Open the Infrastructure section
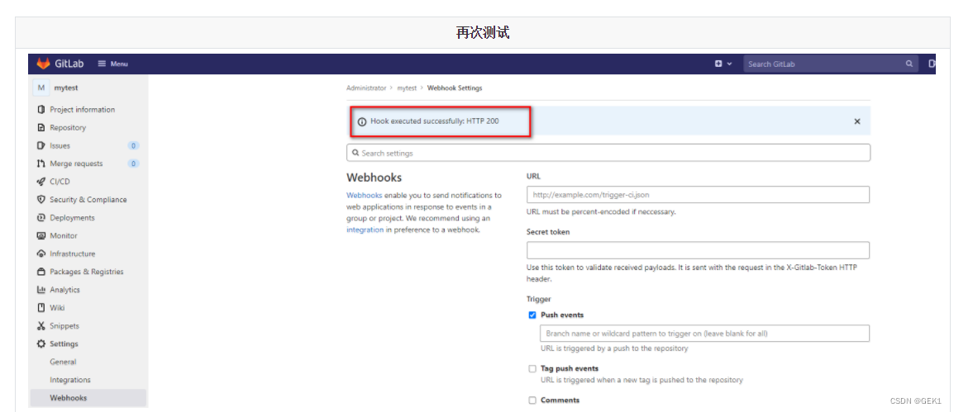The height and width of the screenshot is (412, 954). (x=73, y=254)
